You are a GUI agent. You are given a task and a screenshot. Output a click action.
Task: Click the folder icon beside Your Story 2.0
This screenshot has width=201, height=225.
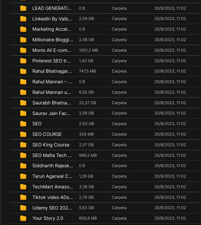coord(23,218)
